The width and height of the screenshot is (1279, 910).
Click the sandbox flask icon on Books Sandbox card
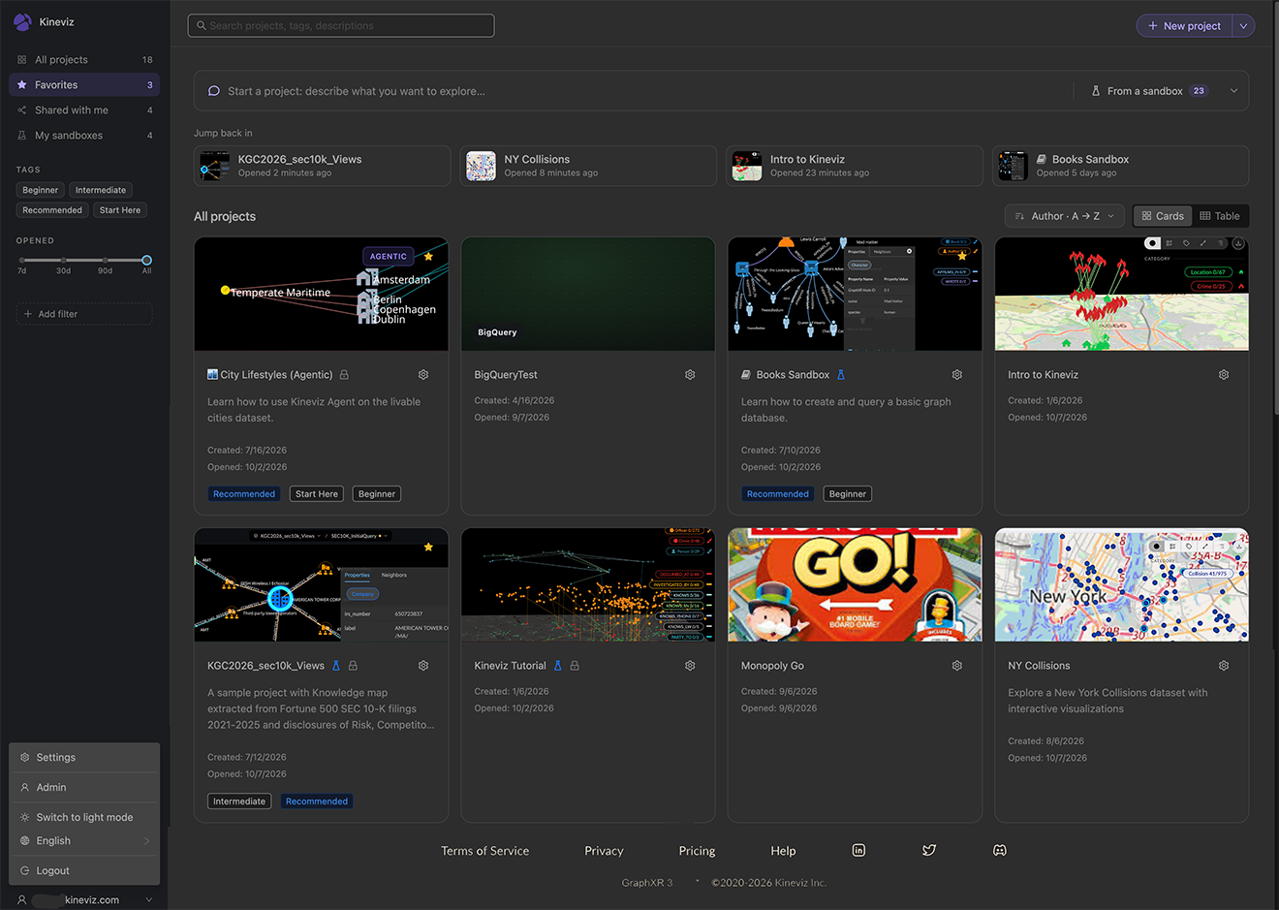click(841, 375)
